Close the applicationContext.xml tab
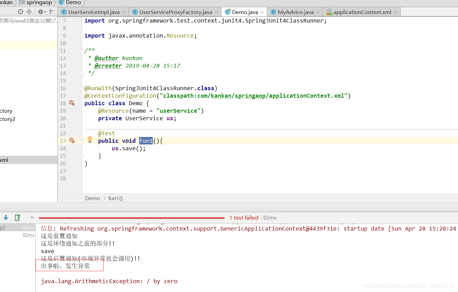The width and height of the screenshot is (458, 292). [x=395, y=12]
